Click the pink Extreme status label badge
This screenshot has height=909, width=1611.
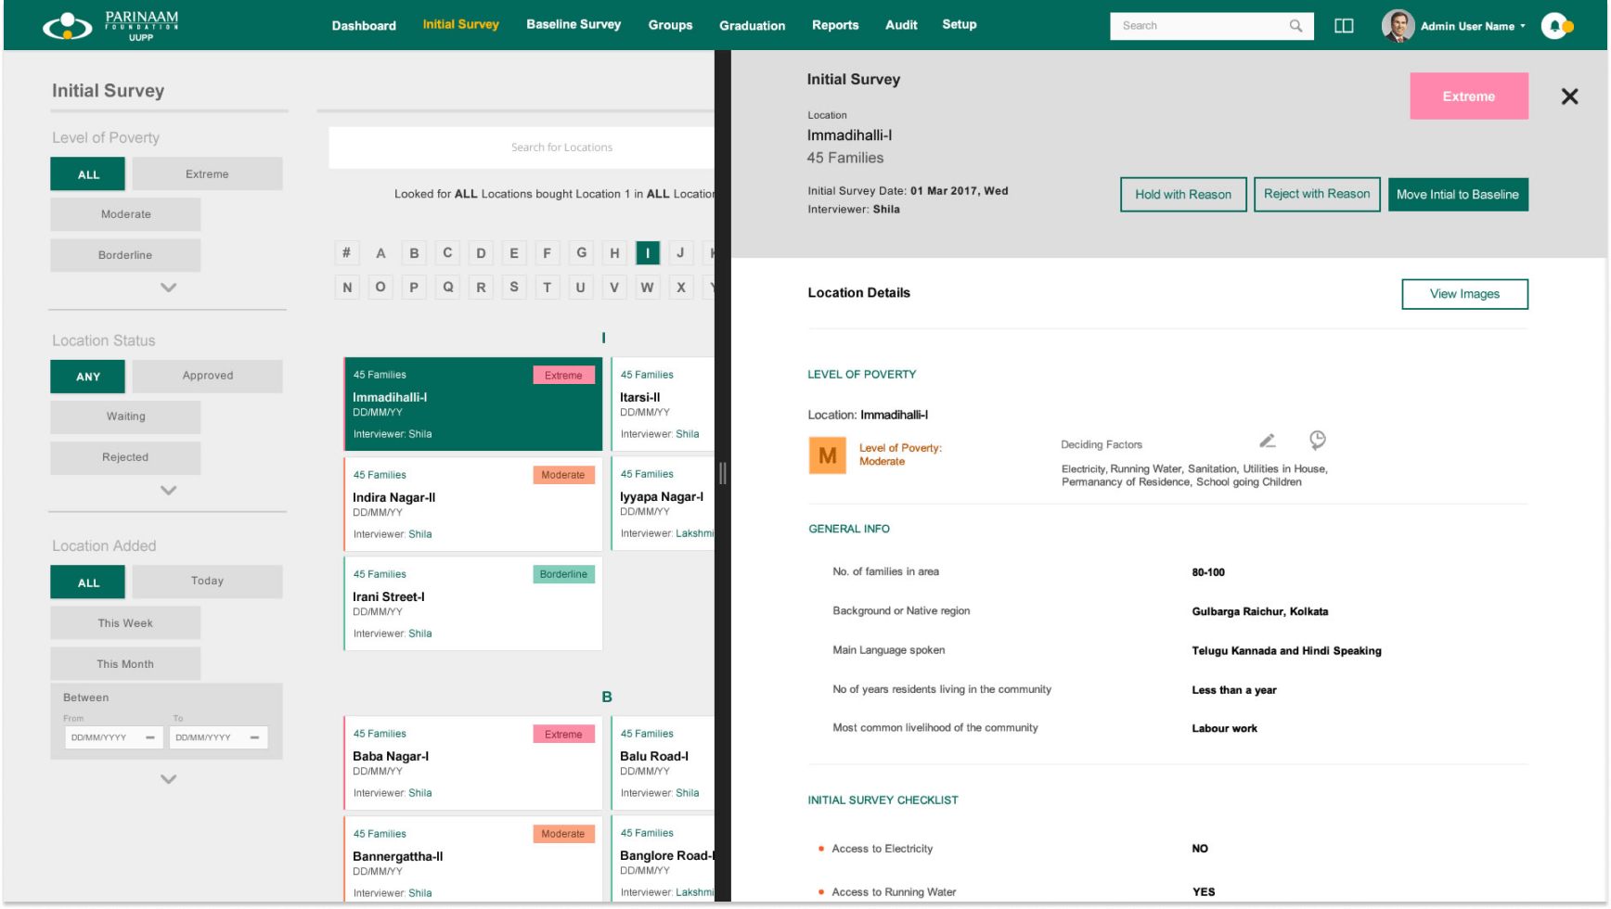coord(1469,96)
